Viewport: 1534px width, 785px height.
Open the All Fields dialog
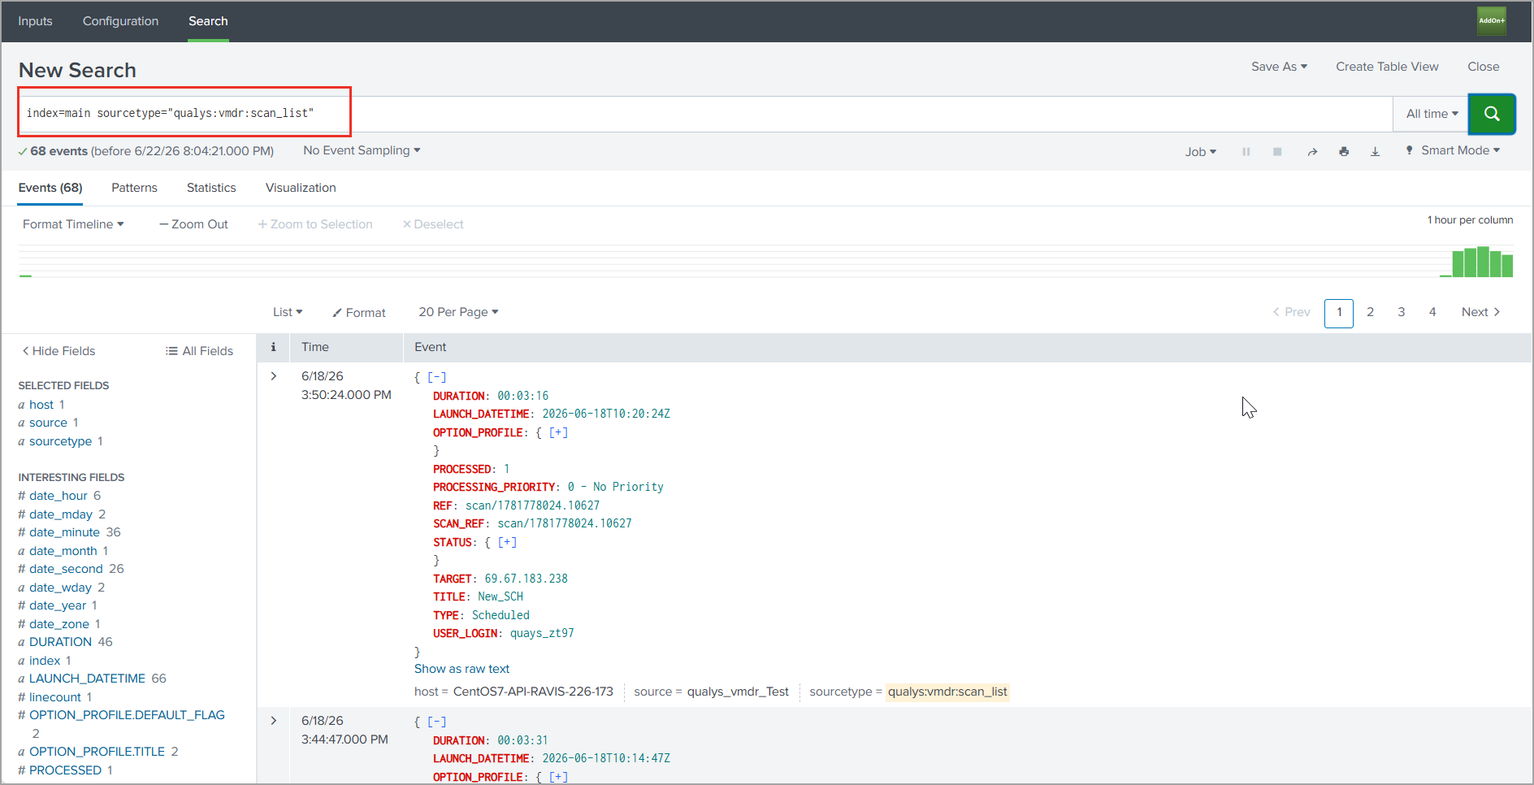pos(200,351)
